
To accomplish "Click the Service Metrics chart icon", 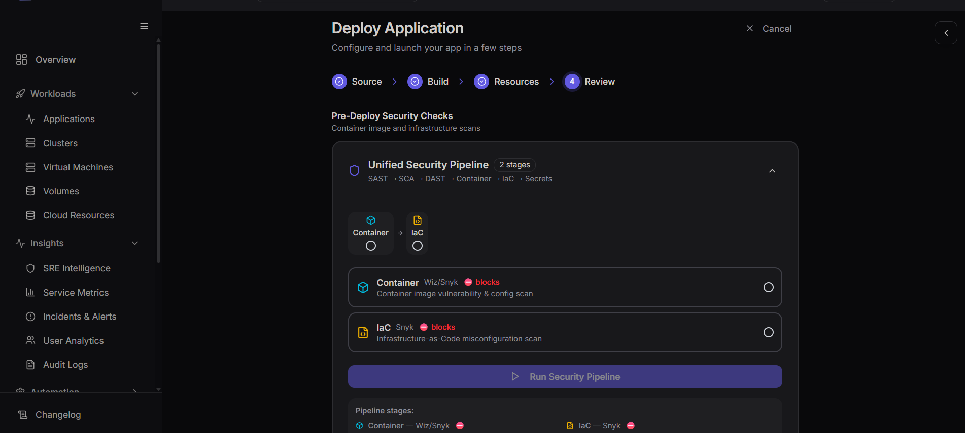I will [30, 293].
